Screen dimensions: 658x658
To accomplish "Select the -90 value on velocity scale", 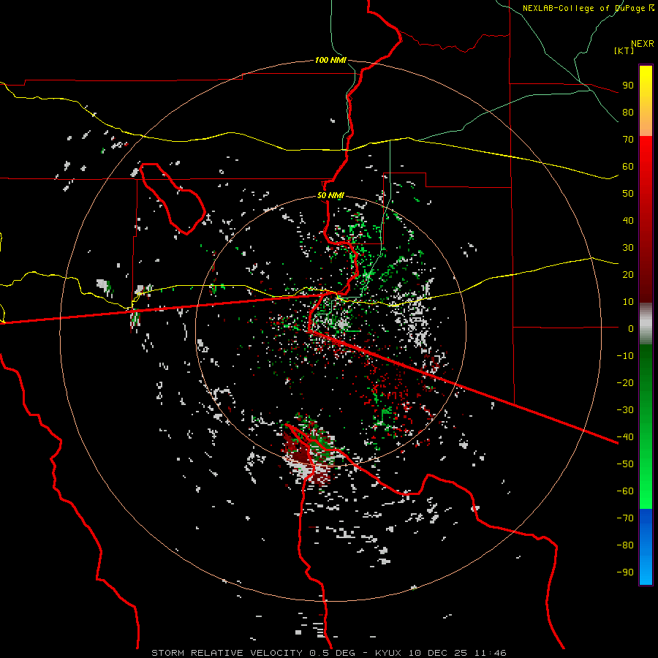I will (625, 572).
